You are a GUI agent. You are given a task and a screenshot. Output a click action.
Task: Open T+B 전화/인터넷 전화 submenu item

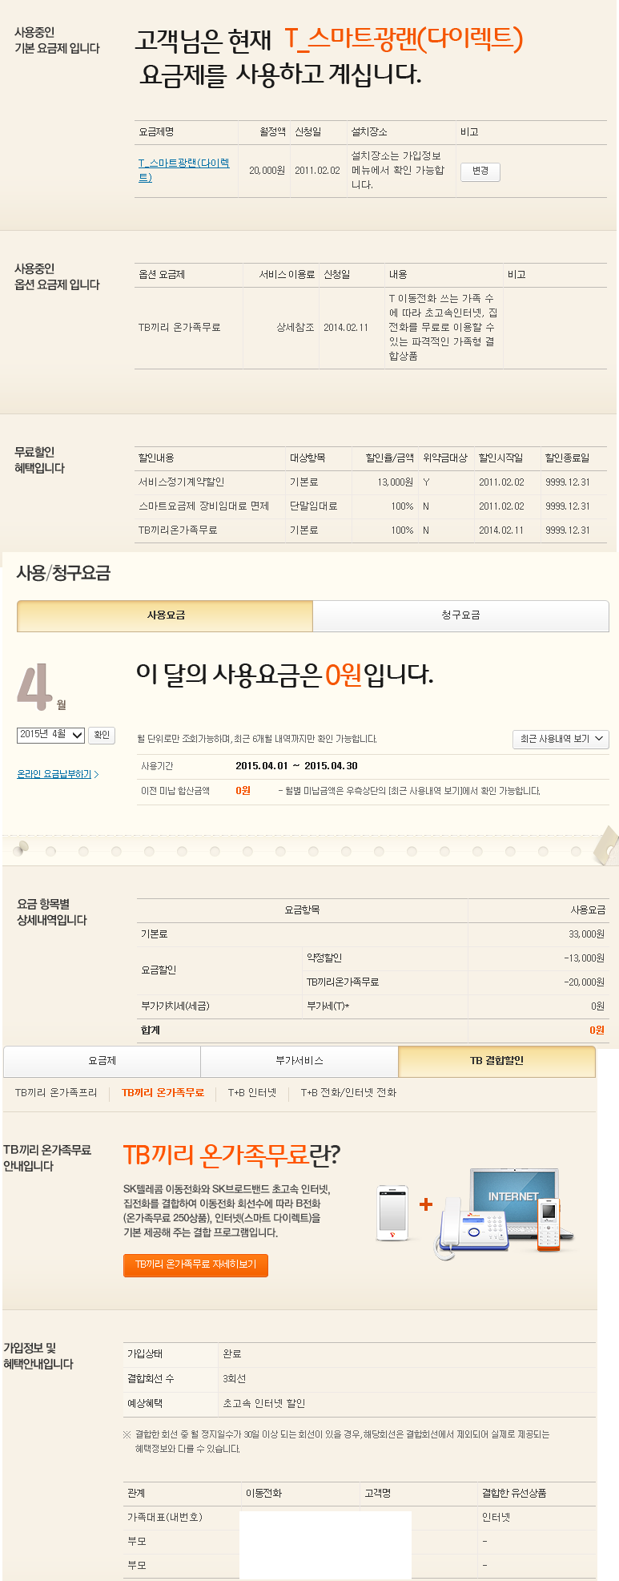(348, 1093)
